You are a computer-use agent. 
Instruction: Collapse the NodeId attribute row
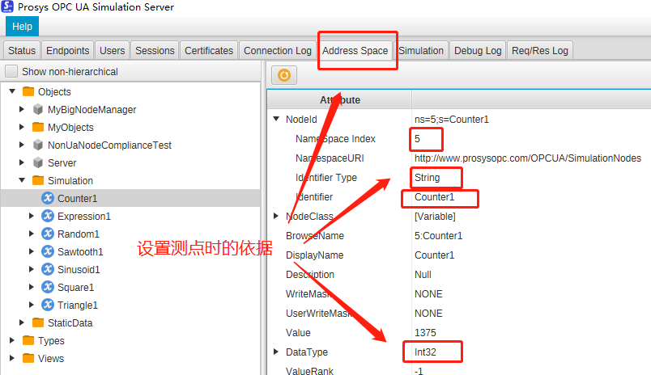click(x=276, y=119)
